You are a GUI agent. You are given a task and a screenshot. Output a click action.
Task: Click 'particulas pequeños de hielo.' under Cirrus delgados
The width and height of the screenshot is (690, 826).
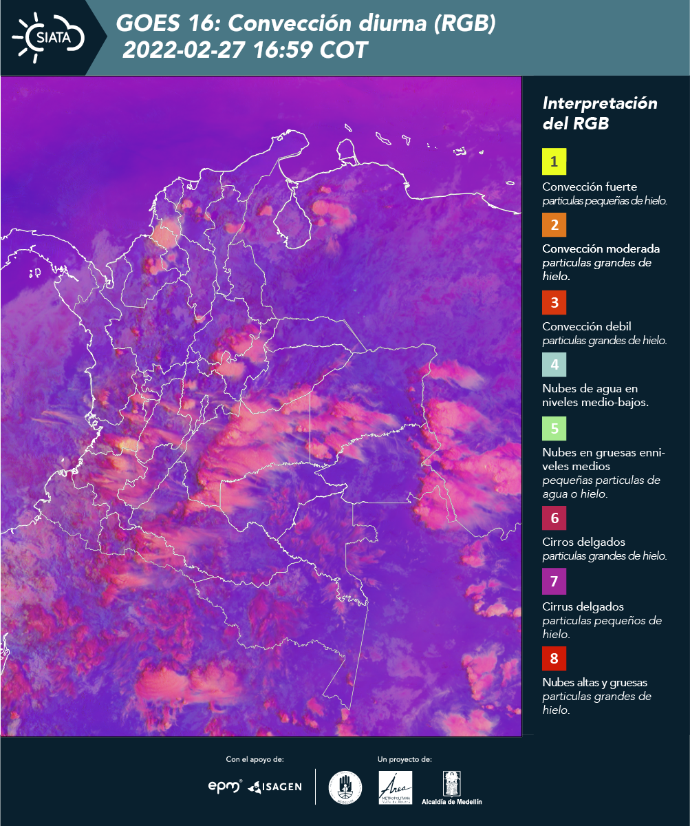click(x=602, y=627)
